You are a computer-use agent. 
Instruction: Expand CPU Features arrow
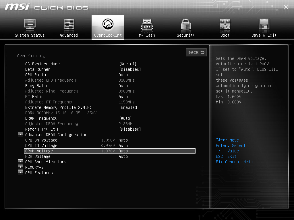20,173
